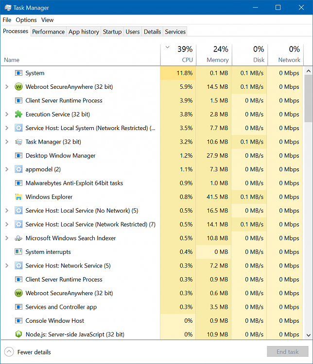Click the vertical scrollbar thumb
The height and width of the screenshot is (364, 313).
click(x=308, y=99)
